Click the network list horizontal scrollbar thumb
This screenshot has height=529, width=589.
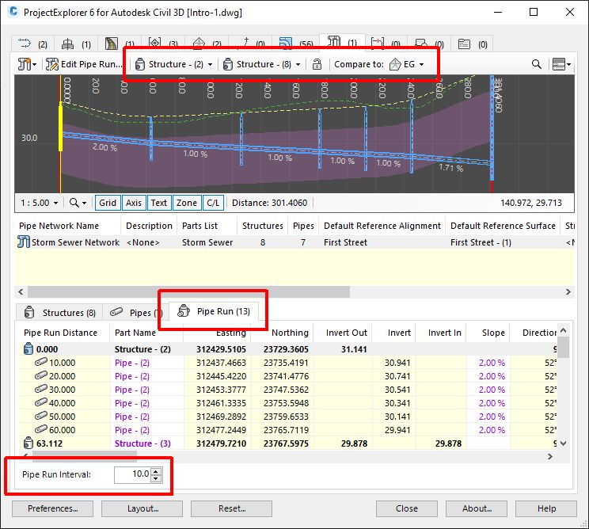[x=188, y=292]
